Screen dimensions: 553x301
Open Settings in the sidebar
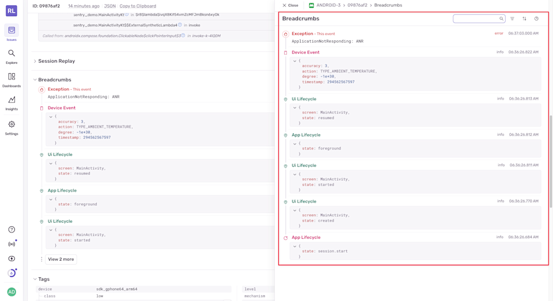click(12, 128)
